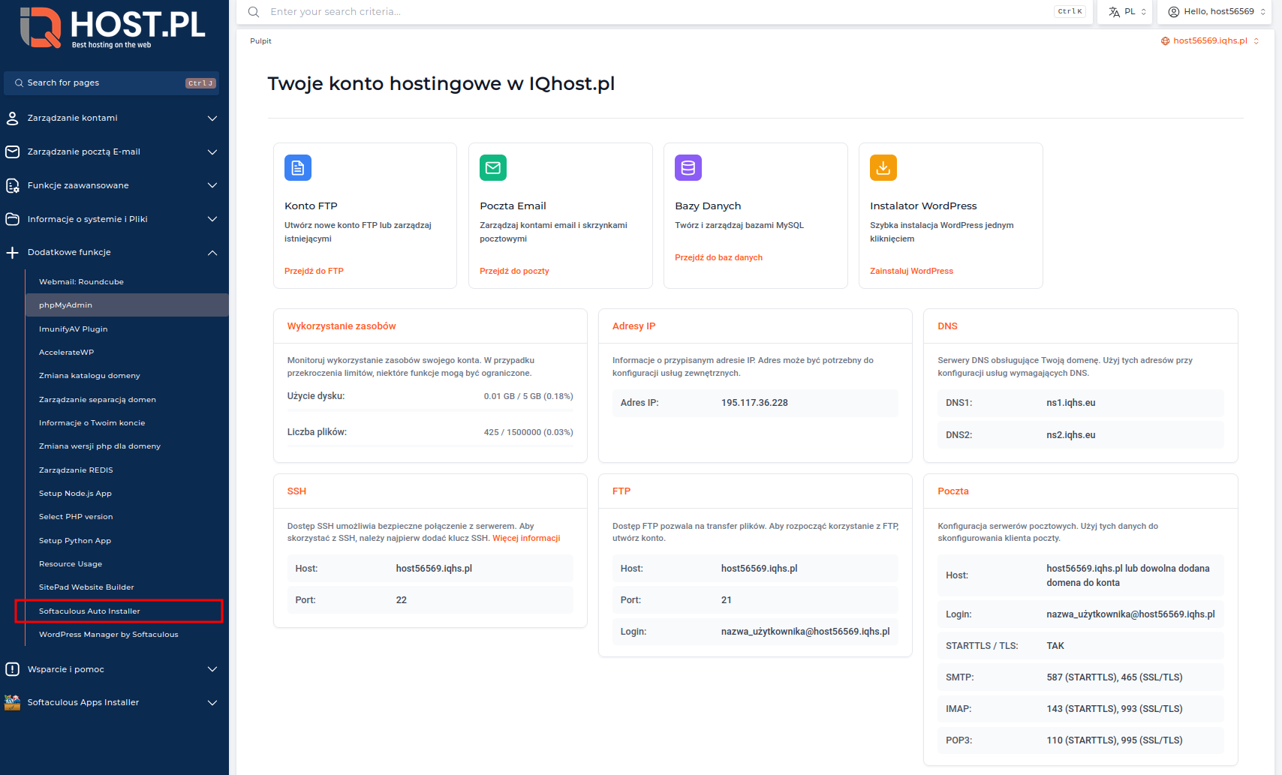
Task: Click the green Poczta Email envelope icon
Action: point(492,168)
